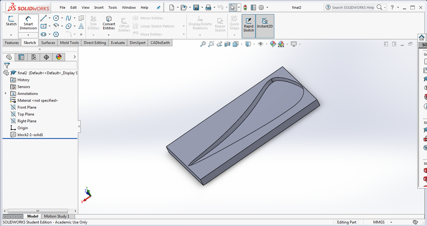Click the sketch Text tool
Screen dimensions: 427x226
[81, 26]
